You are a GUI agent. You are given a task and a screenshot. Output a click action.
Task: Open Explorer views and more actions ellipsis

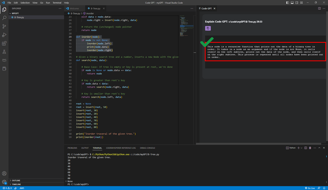point(60,8)
